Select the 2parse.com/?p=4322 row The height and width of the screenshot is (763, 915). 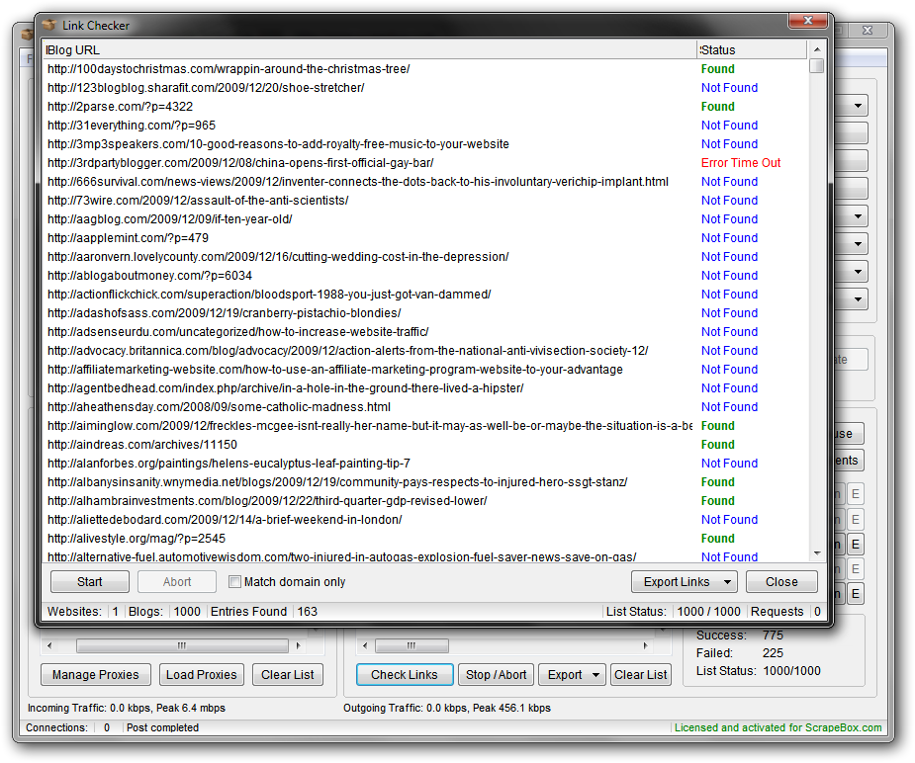coord(424,106)
